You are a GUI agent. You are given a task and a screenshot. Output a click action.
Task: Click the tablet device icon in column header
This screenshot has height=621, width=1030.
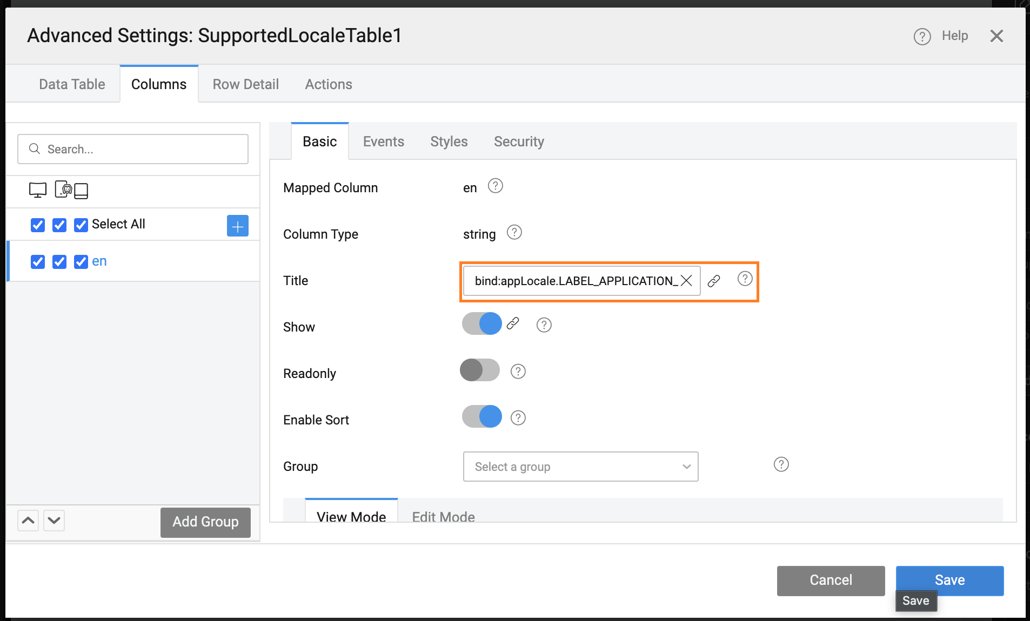tap(82, 190)
